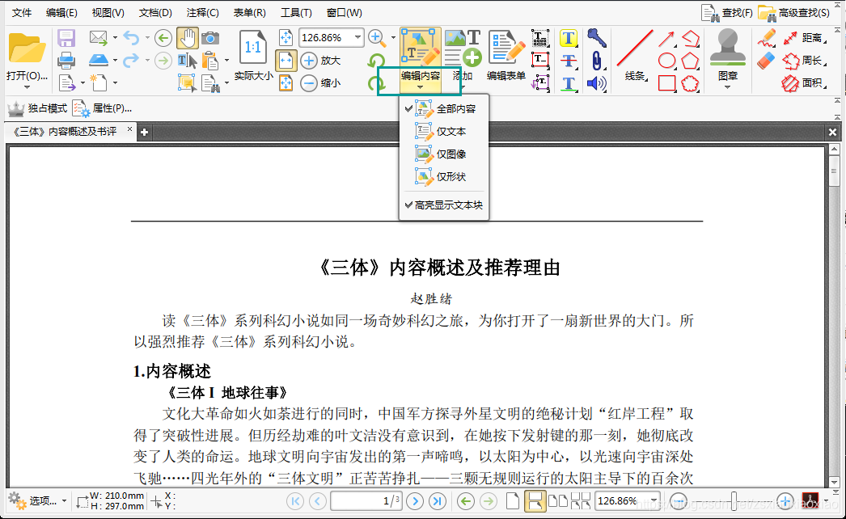
Task: Send the PDF by email envelope icon
Action: click(98, 38)
